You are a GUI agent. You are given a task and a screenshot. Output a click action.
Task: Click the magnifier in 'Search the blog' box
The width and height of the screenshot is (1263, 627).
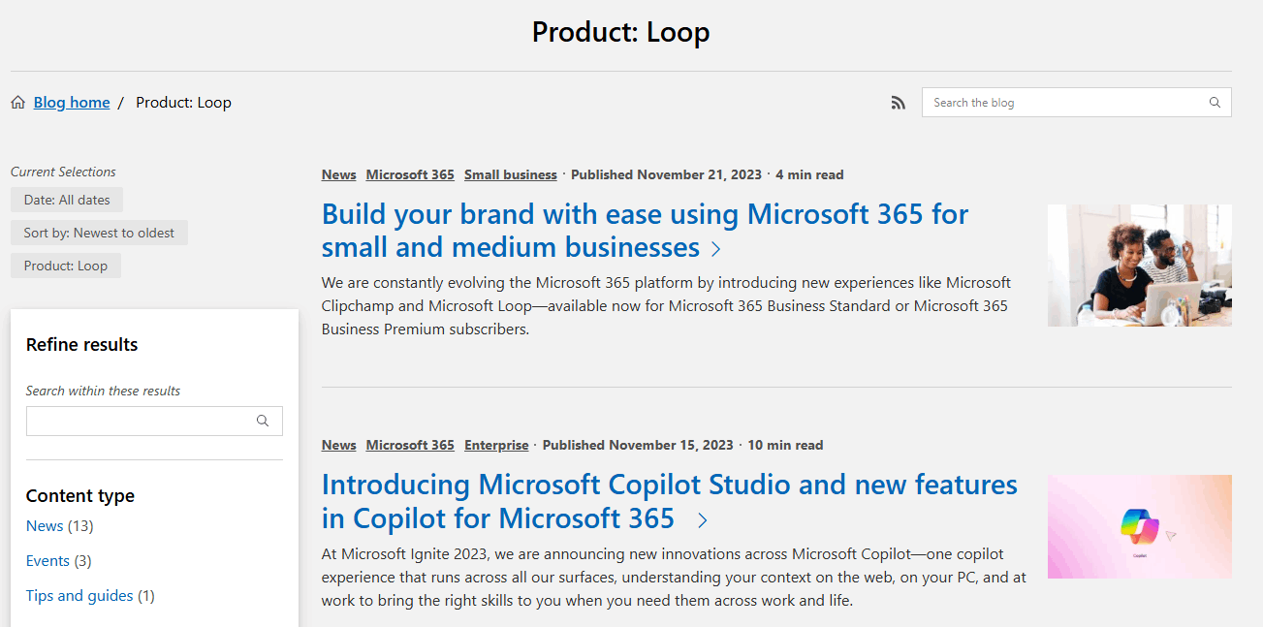point(1215,102)
